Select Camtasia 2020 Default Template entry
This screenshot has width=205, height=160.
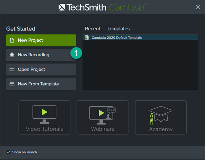[x=141, y=38]
